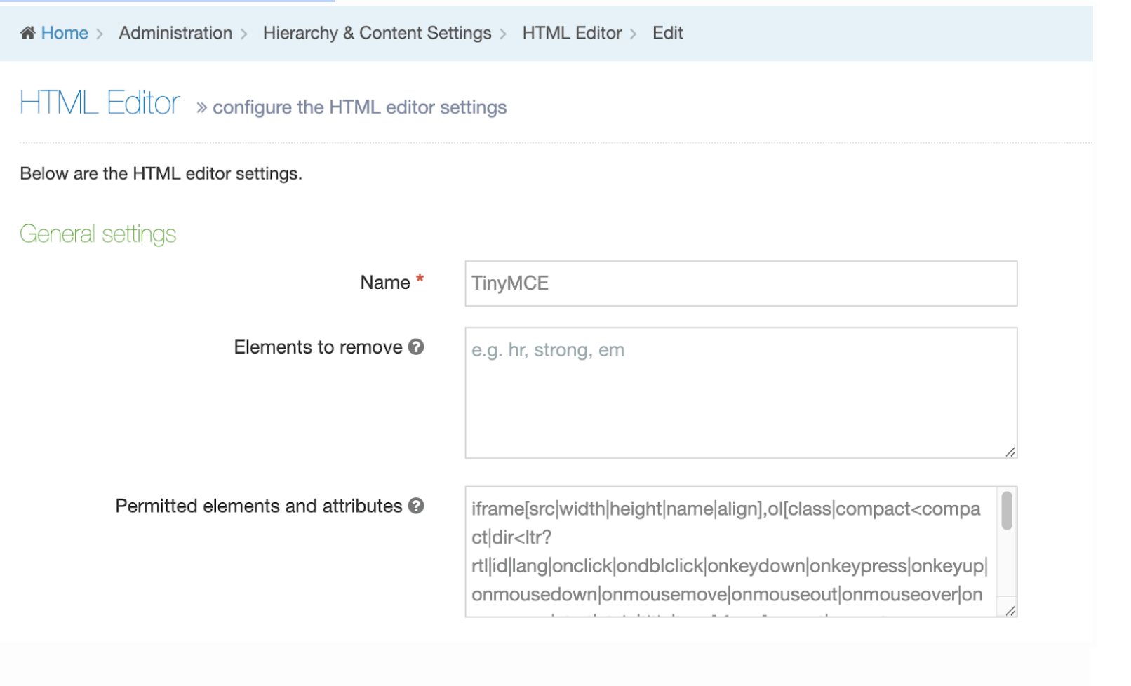1131x686 pixels.
Task: Click the Home house icon in breadcrumb
Action: (x=28, y=33)
